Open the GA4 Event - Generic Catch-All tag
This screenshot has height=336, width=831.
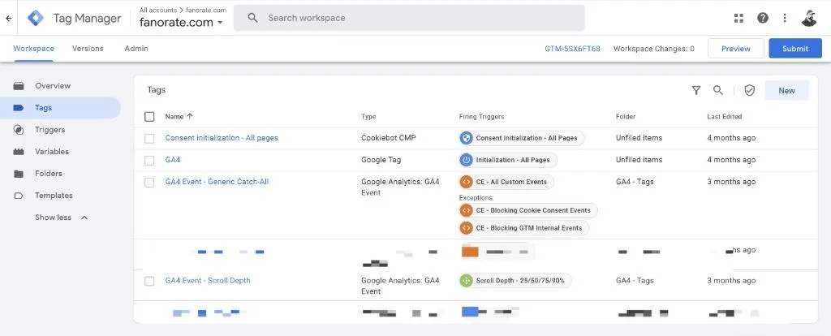(x=217, y=182)
